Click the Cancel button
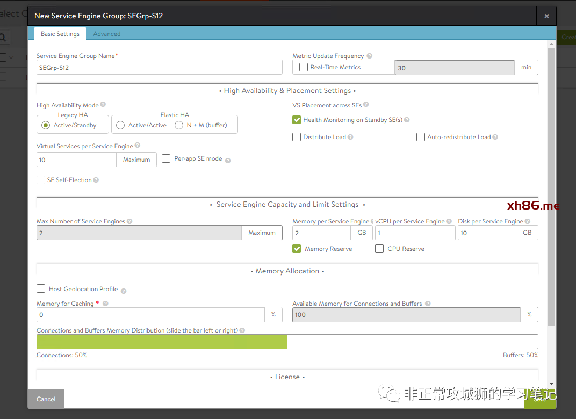 coord(46,399)
